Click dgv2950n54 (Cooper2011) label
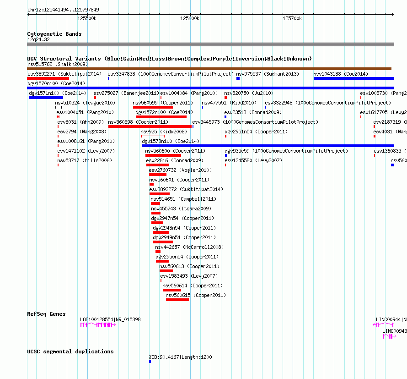The height and width of the screenshot is (379, 407). pyautogui.click(x=187, y=257)
